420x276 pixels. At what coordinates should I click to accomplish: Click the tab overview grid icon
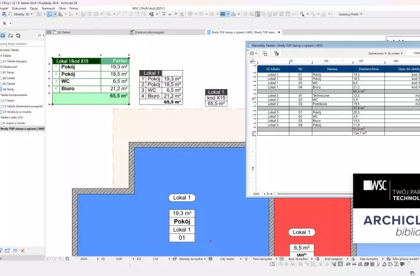[49, 32]
